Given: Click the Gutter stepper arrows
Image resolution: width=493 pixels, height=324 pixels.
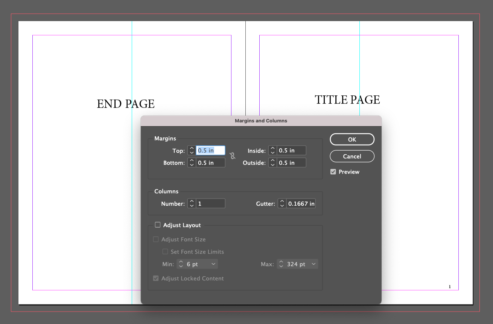Looking at the screenshot, I should (x=282, y=203).
